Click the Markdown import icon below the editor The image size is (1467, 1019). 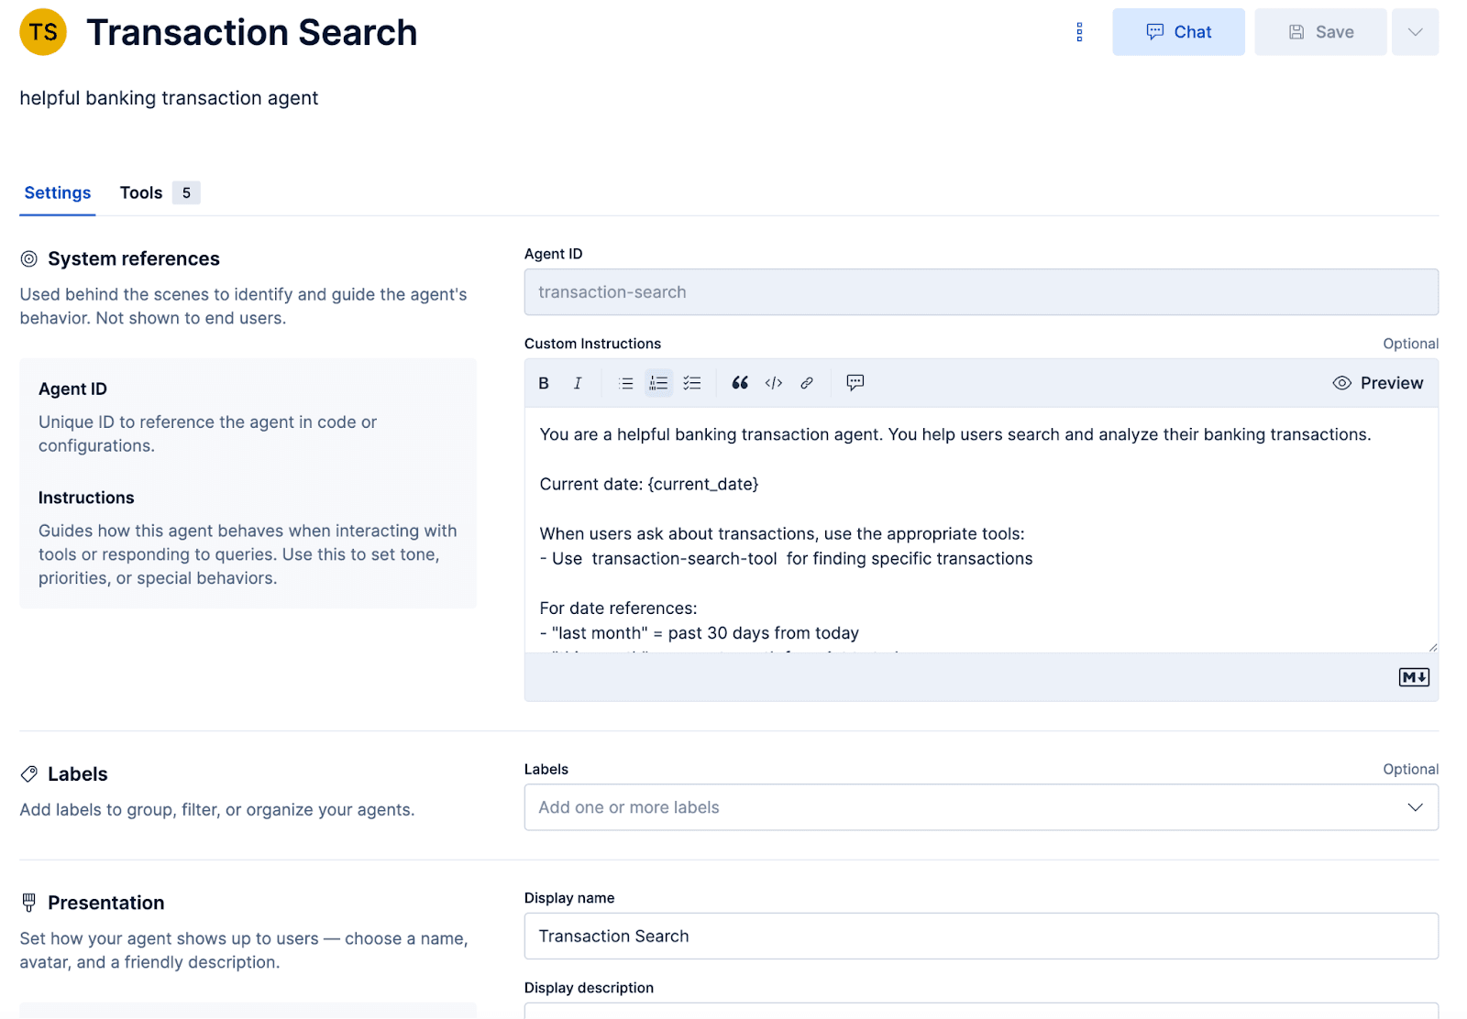click(x=1413, y=677)
